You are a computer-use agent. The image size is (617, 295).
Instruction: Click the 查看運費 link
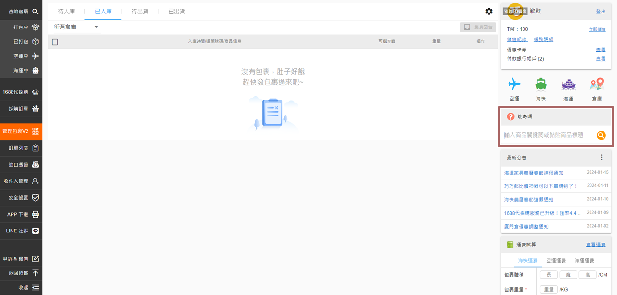pos(596,244)
